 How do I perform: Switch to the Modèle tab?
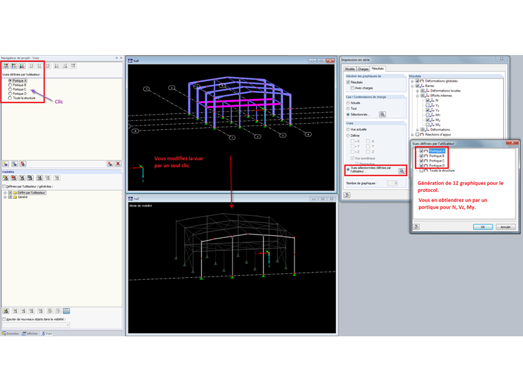coord(350,69)
